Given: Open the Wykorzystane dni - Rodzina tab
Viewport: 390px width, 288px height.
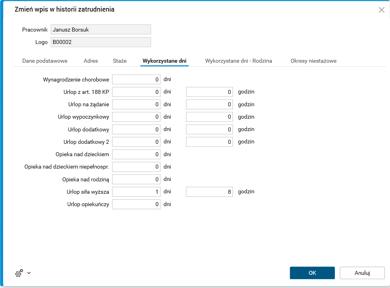Looking at the screenshot, I should click(238, 61).
